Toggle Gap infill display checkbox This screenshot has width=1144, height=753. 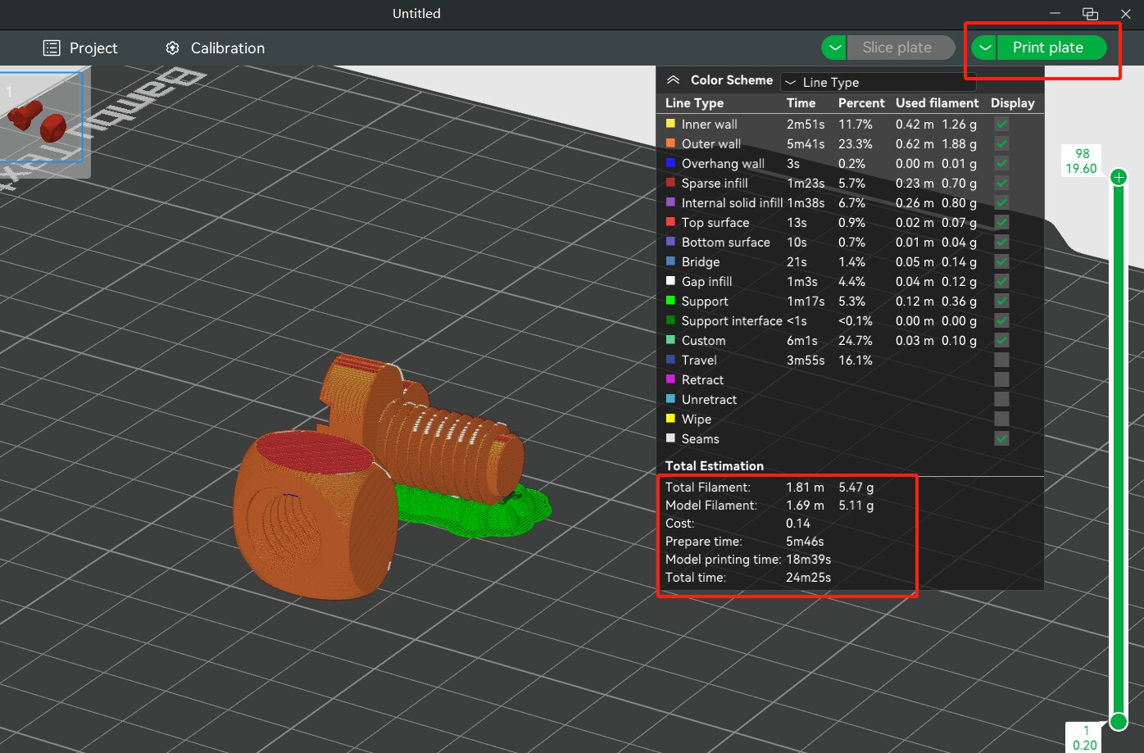(1001, 281)
